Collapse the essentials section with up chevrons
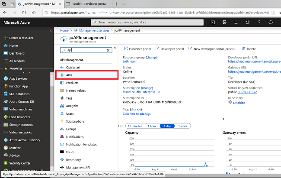The height and width of the screenshot is (178, 281). 224,119
